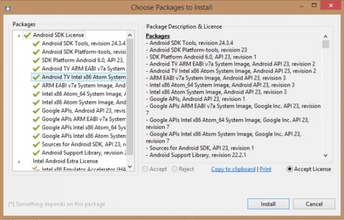Click the checkmark icon for SDK Platform Android 6.0

pos(36,60)
